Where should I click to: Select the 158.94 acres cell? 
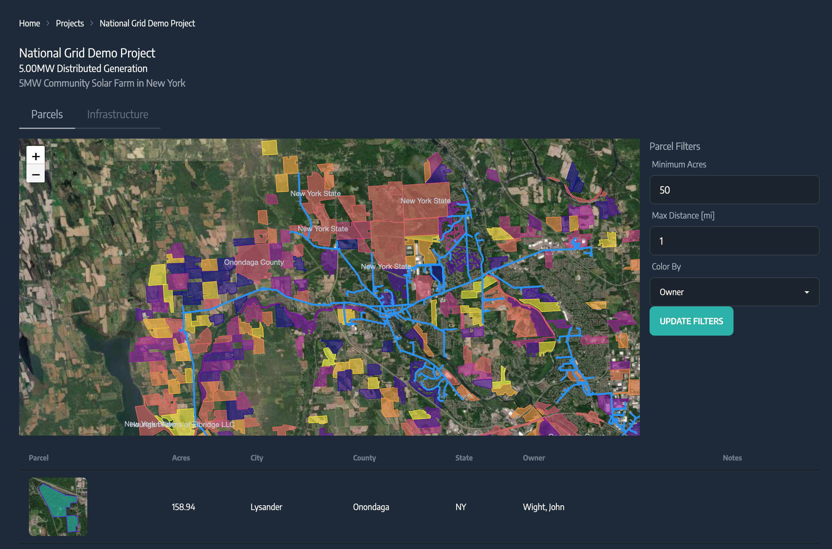pos(183,507)
